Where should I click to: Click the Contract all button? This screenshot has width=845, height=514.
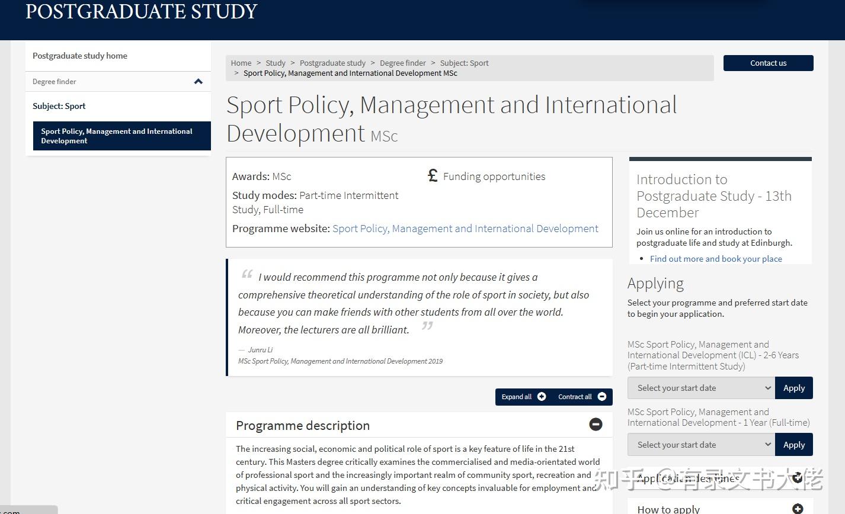coord(582,397)
